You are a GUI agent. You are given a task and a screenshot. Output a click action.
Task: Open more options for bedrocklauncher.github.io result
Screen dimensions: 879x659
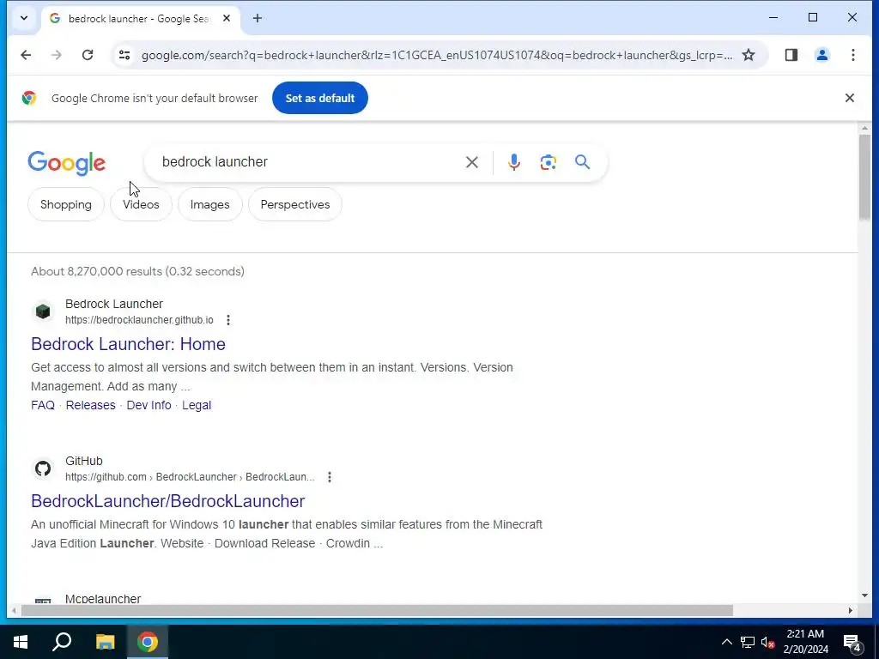coord(228,320)
